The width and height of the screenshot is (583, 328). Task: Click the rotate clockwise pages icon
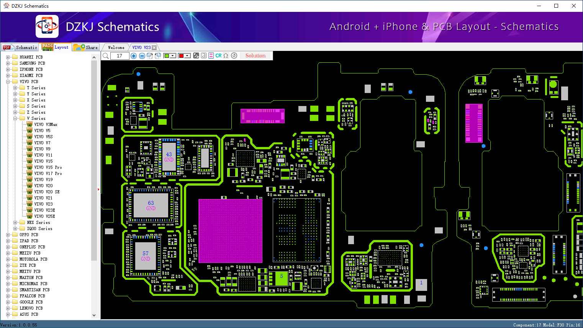tap(150, 56)
